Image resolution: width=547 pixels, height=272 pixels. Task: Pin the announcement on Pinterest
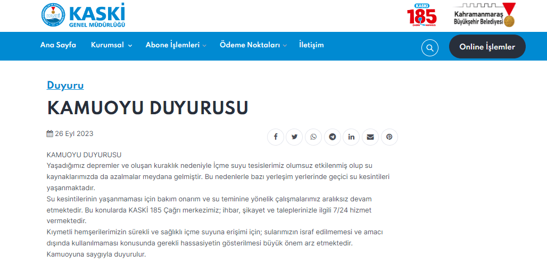(389, 137)
